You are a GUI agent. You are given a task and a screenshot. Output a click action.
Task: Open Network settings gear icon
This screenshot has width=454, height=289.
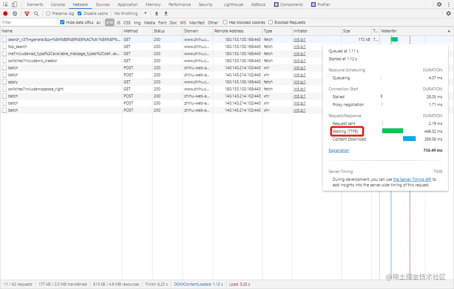point(448,13)
